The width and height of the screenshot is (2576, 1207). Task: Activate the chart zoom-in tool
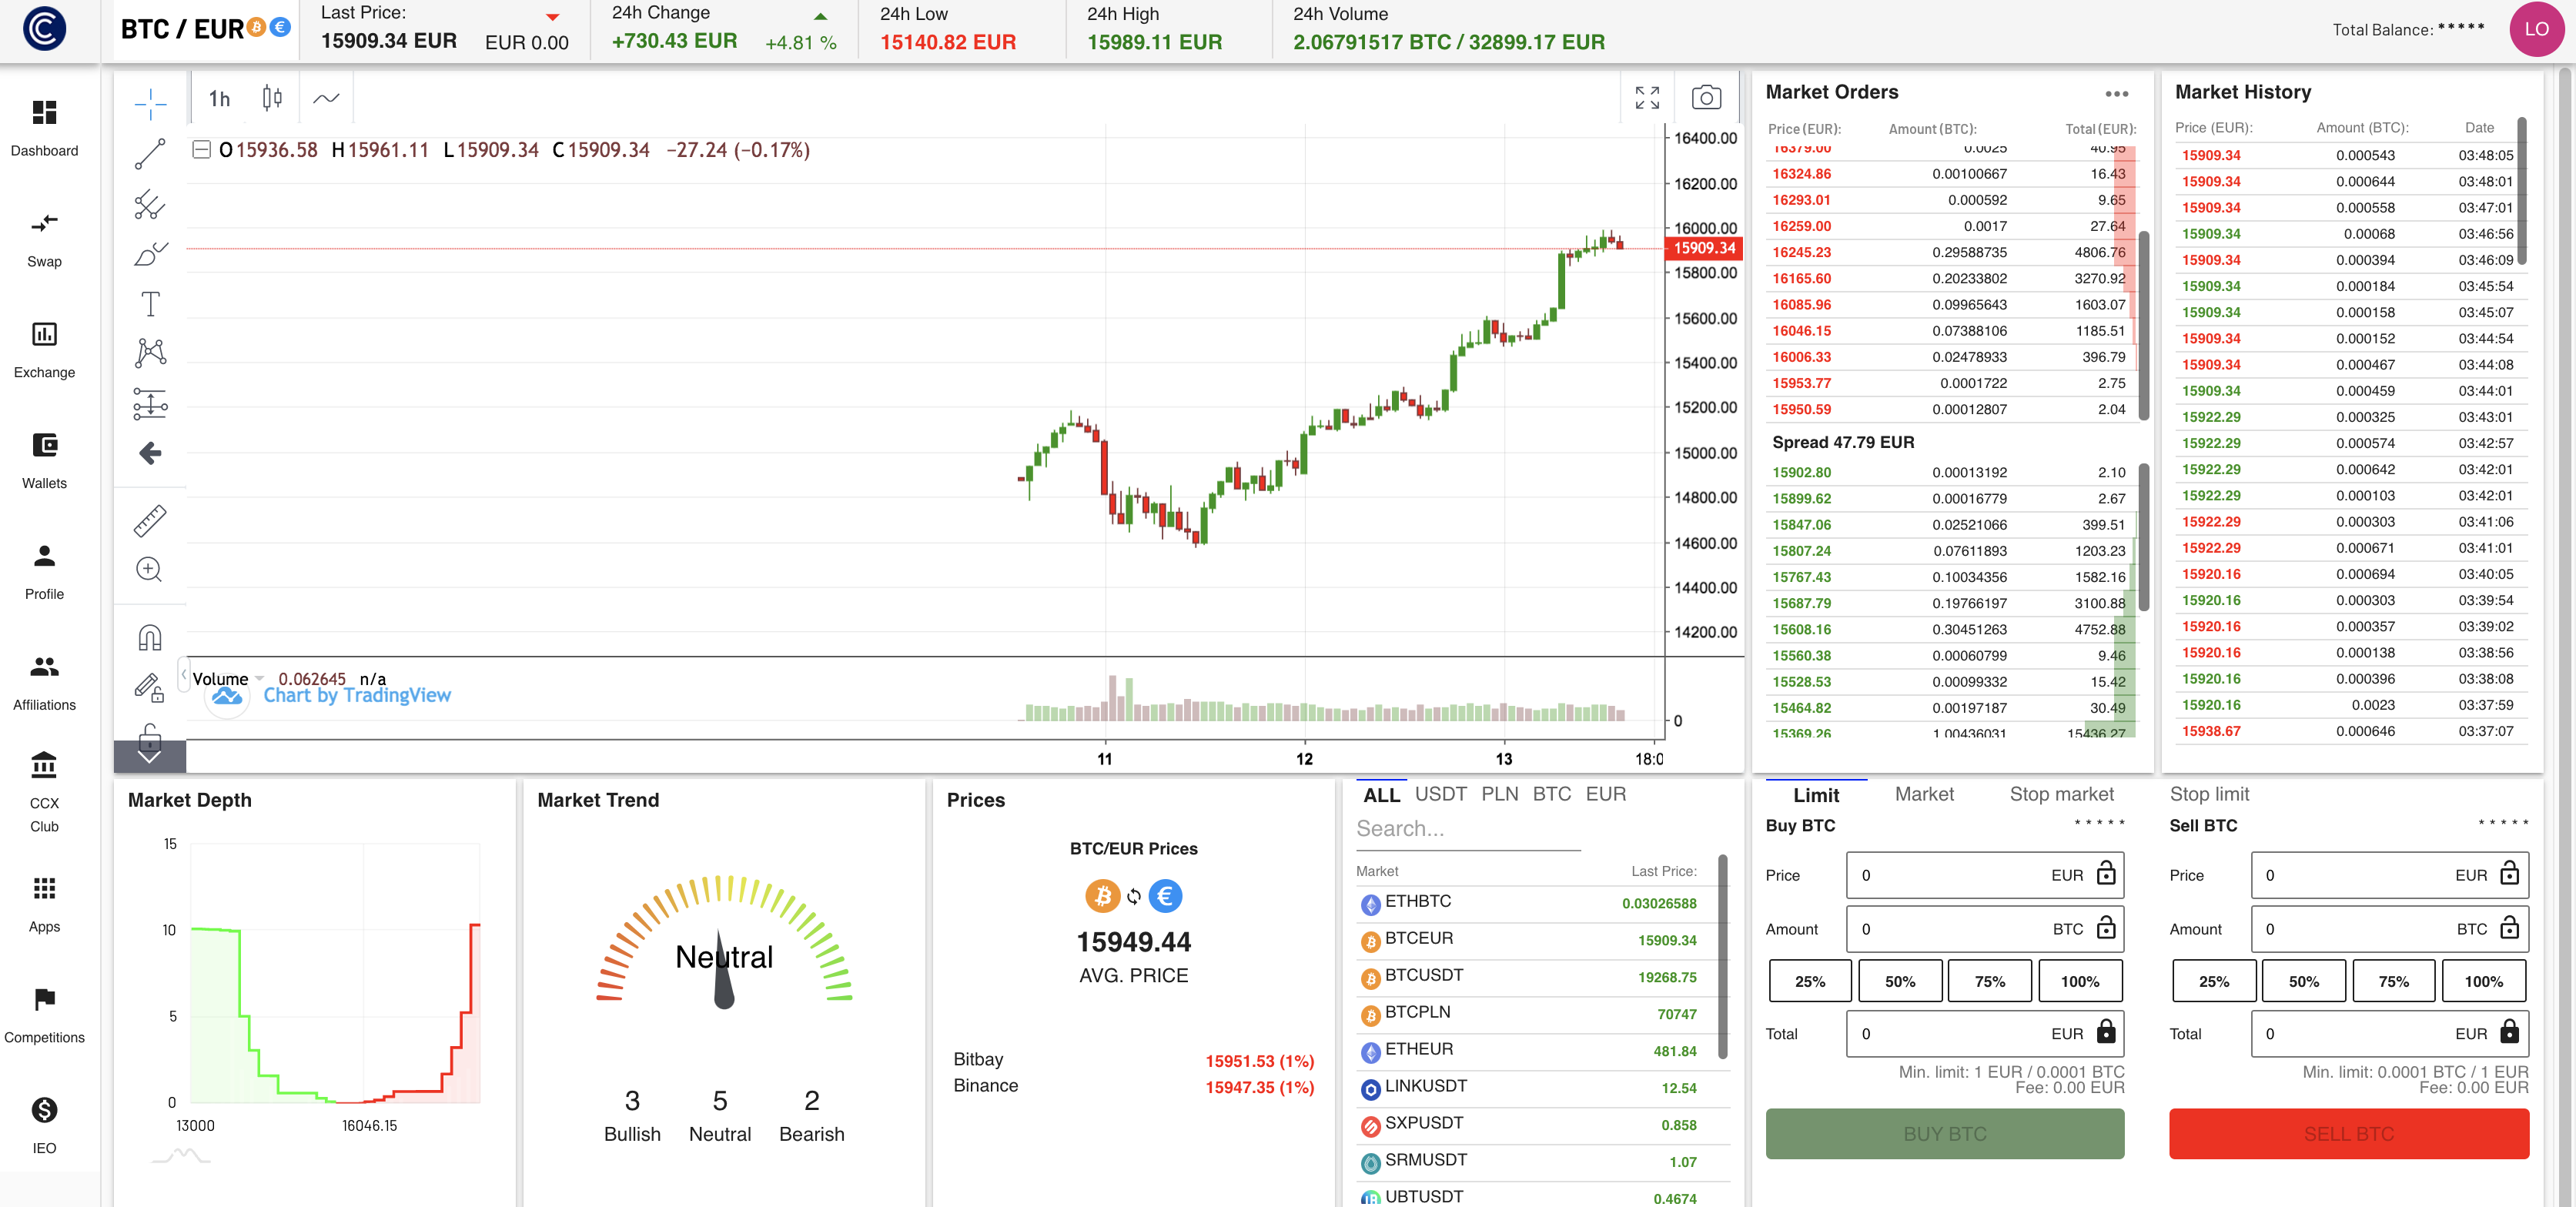149,569
